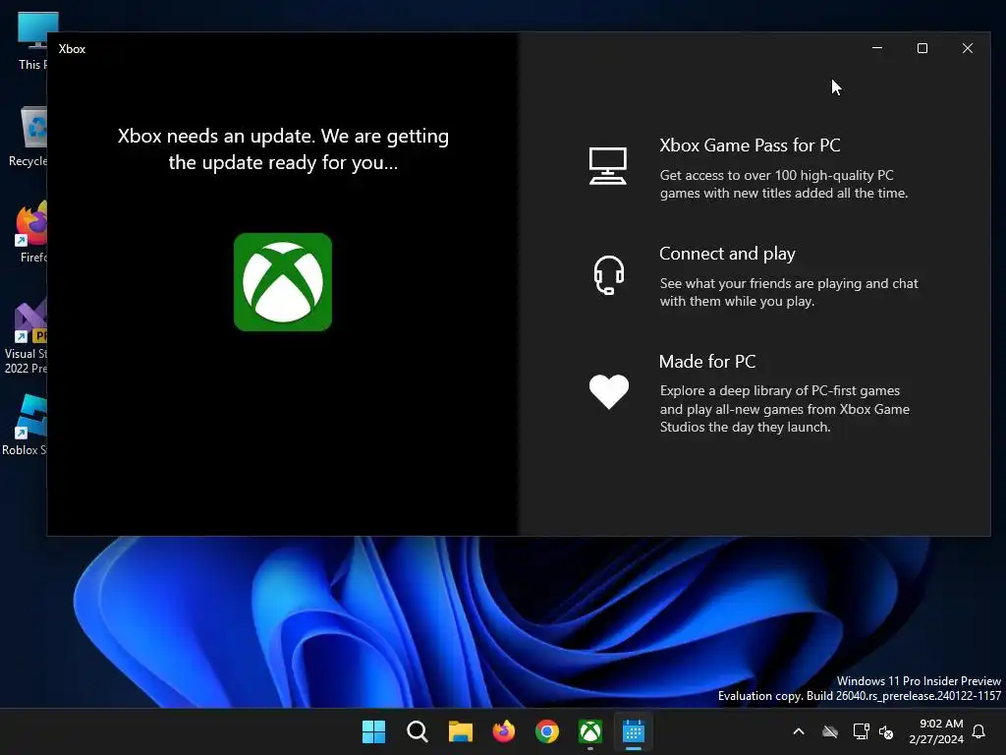Launch Firefox from the taskbar
Screen dimensions: 1006x755
point(504,731)
